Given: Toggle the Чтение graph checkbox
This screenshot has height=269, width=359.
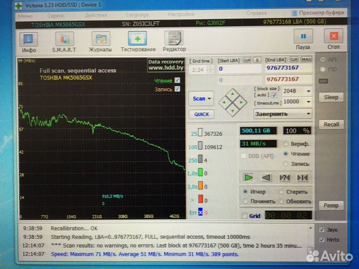Looking at the screenshot, I should click(178, 81).
